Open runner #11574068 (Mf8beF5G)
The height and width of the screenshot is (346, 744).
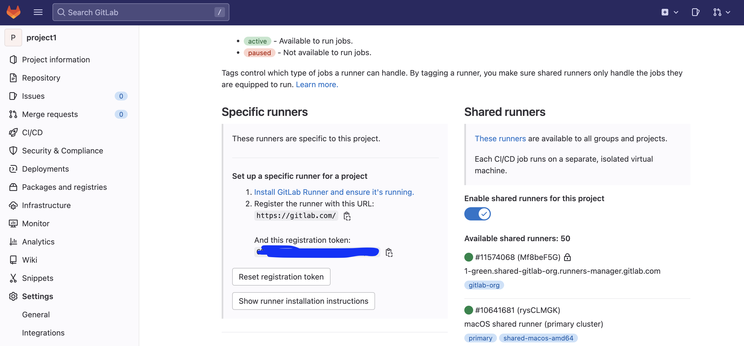coord(518,257)
